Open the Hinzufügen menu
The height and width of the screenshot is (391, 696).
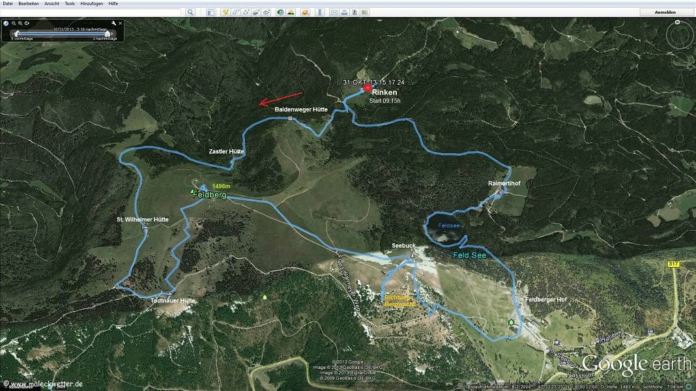(91, 4)
